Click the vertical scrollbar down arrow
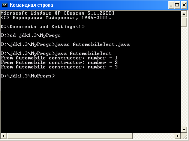Image resolution: width=189 pixels, height=141 pixels. click(184, 129)
